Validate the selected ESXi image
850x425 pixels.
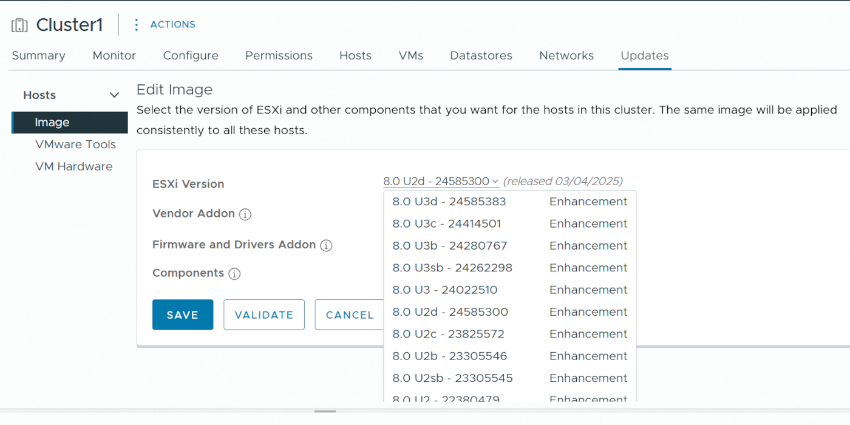[x=263, y=314]
